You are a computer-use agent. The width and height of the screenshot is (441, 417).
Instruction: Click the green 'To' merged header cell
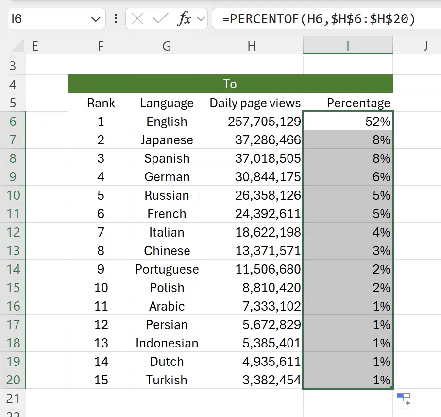[x=230, y=84]
